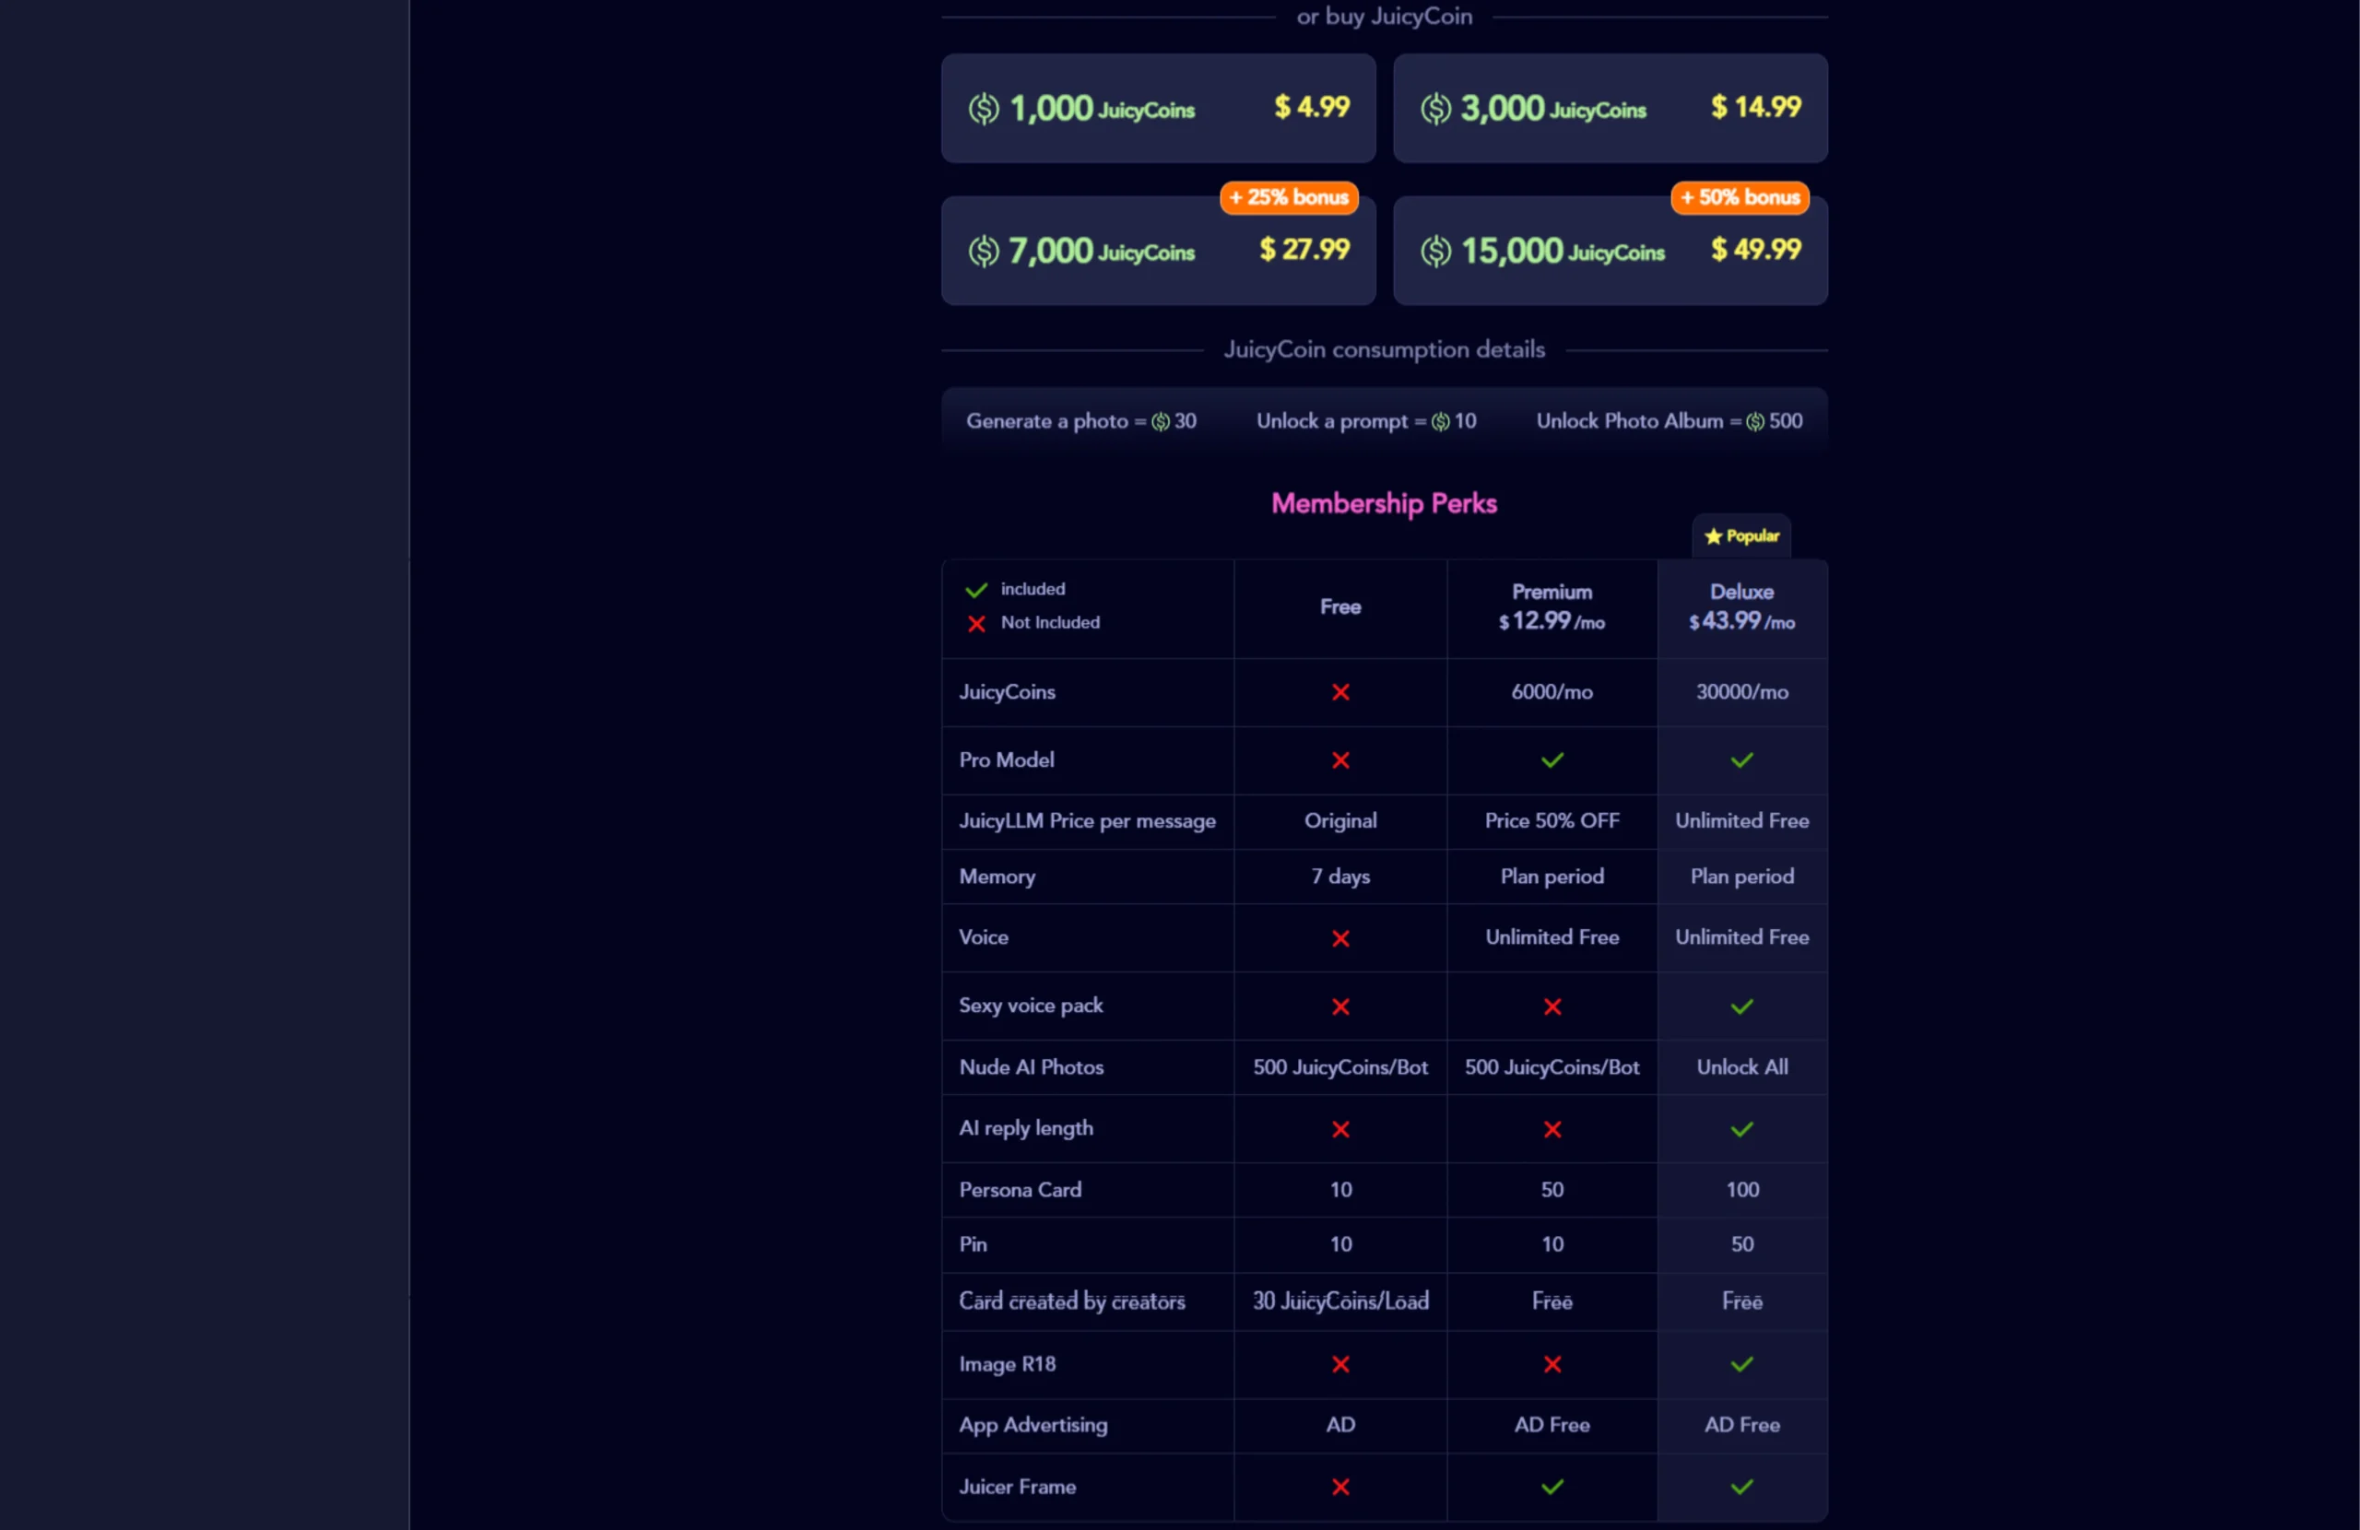Select the Premium $12.99/mo plan header

(x=1551, y=607)
